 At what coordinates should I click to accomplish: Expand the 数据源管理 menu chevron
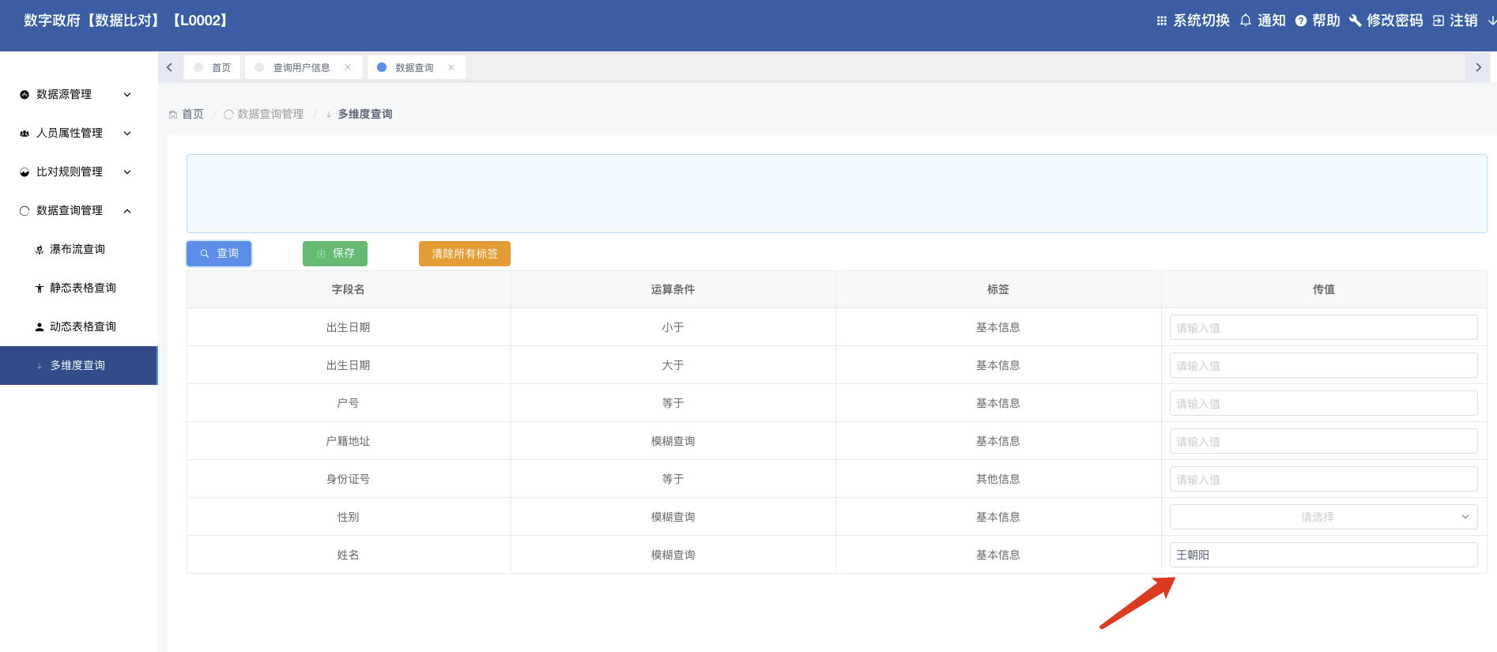pos(127,95)
